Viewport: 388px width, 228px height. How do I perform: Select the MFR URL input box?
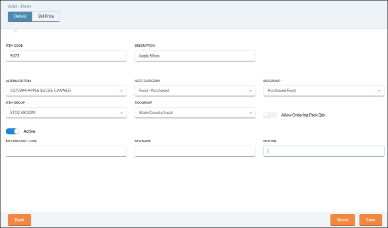[x=324, y=151]
